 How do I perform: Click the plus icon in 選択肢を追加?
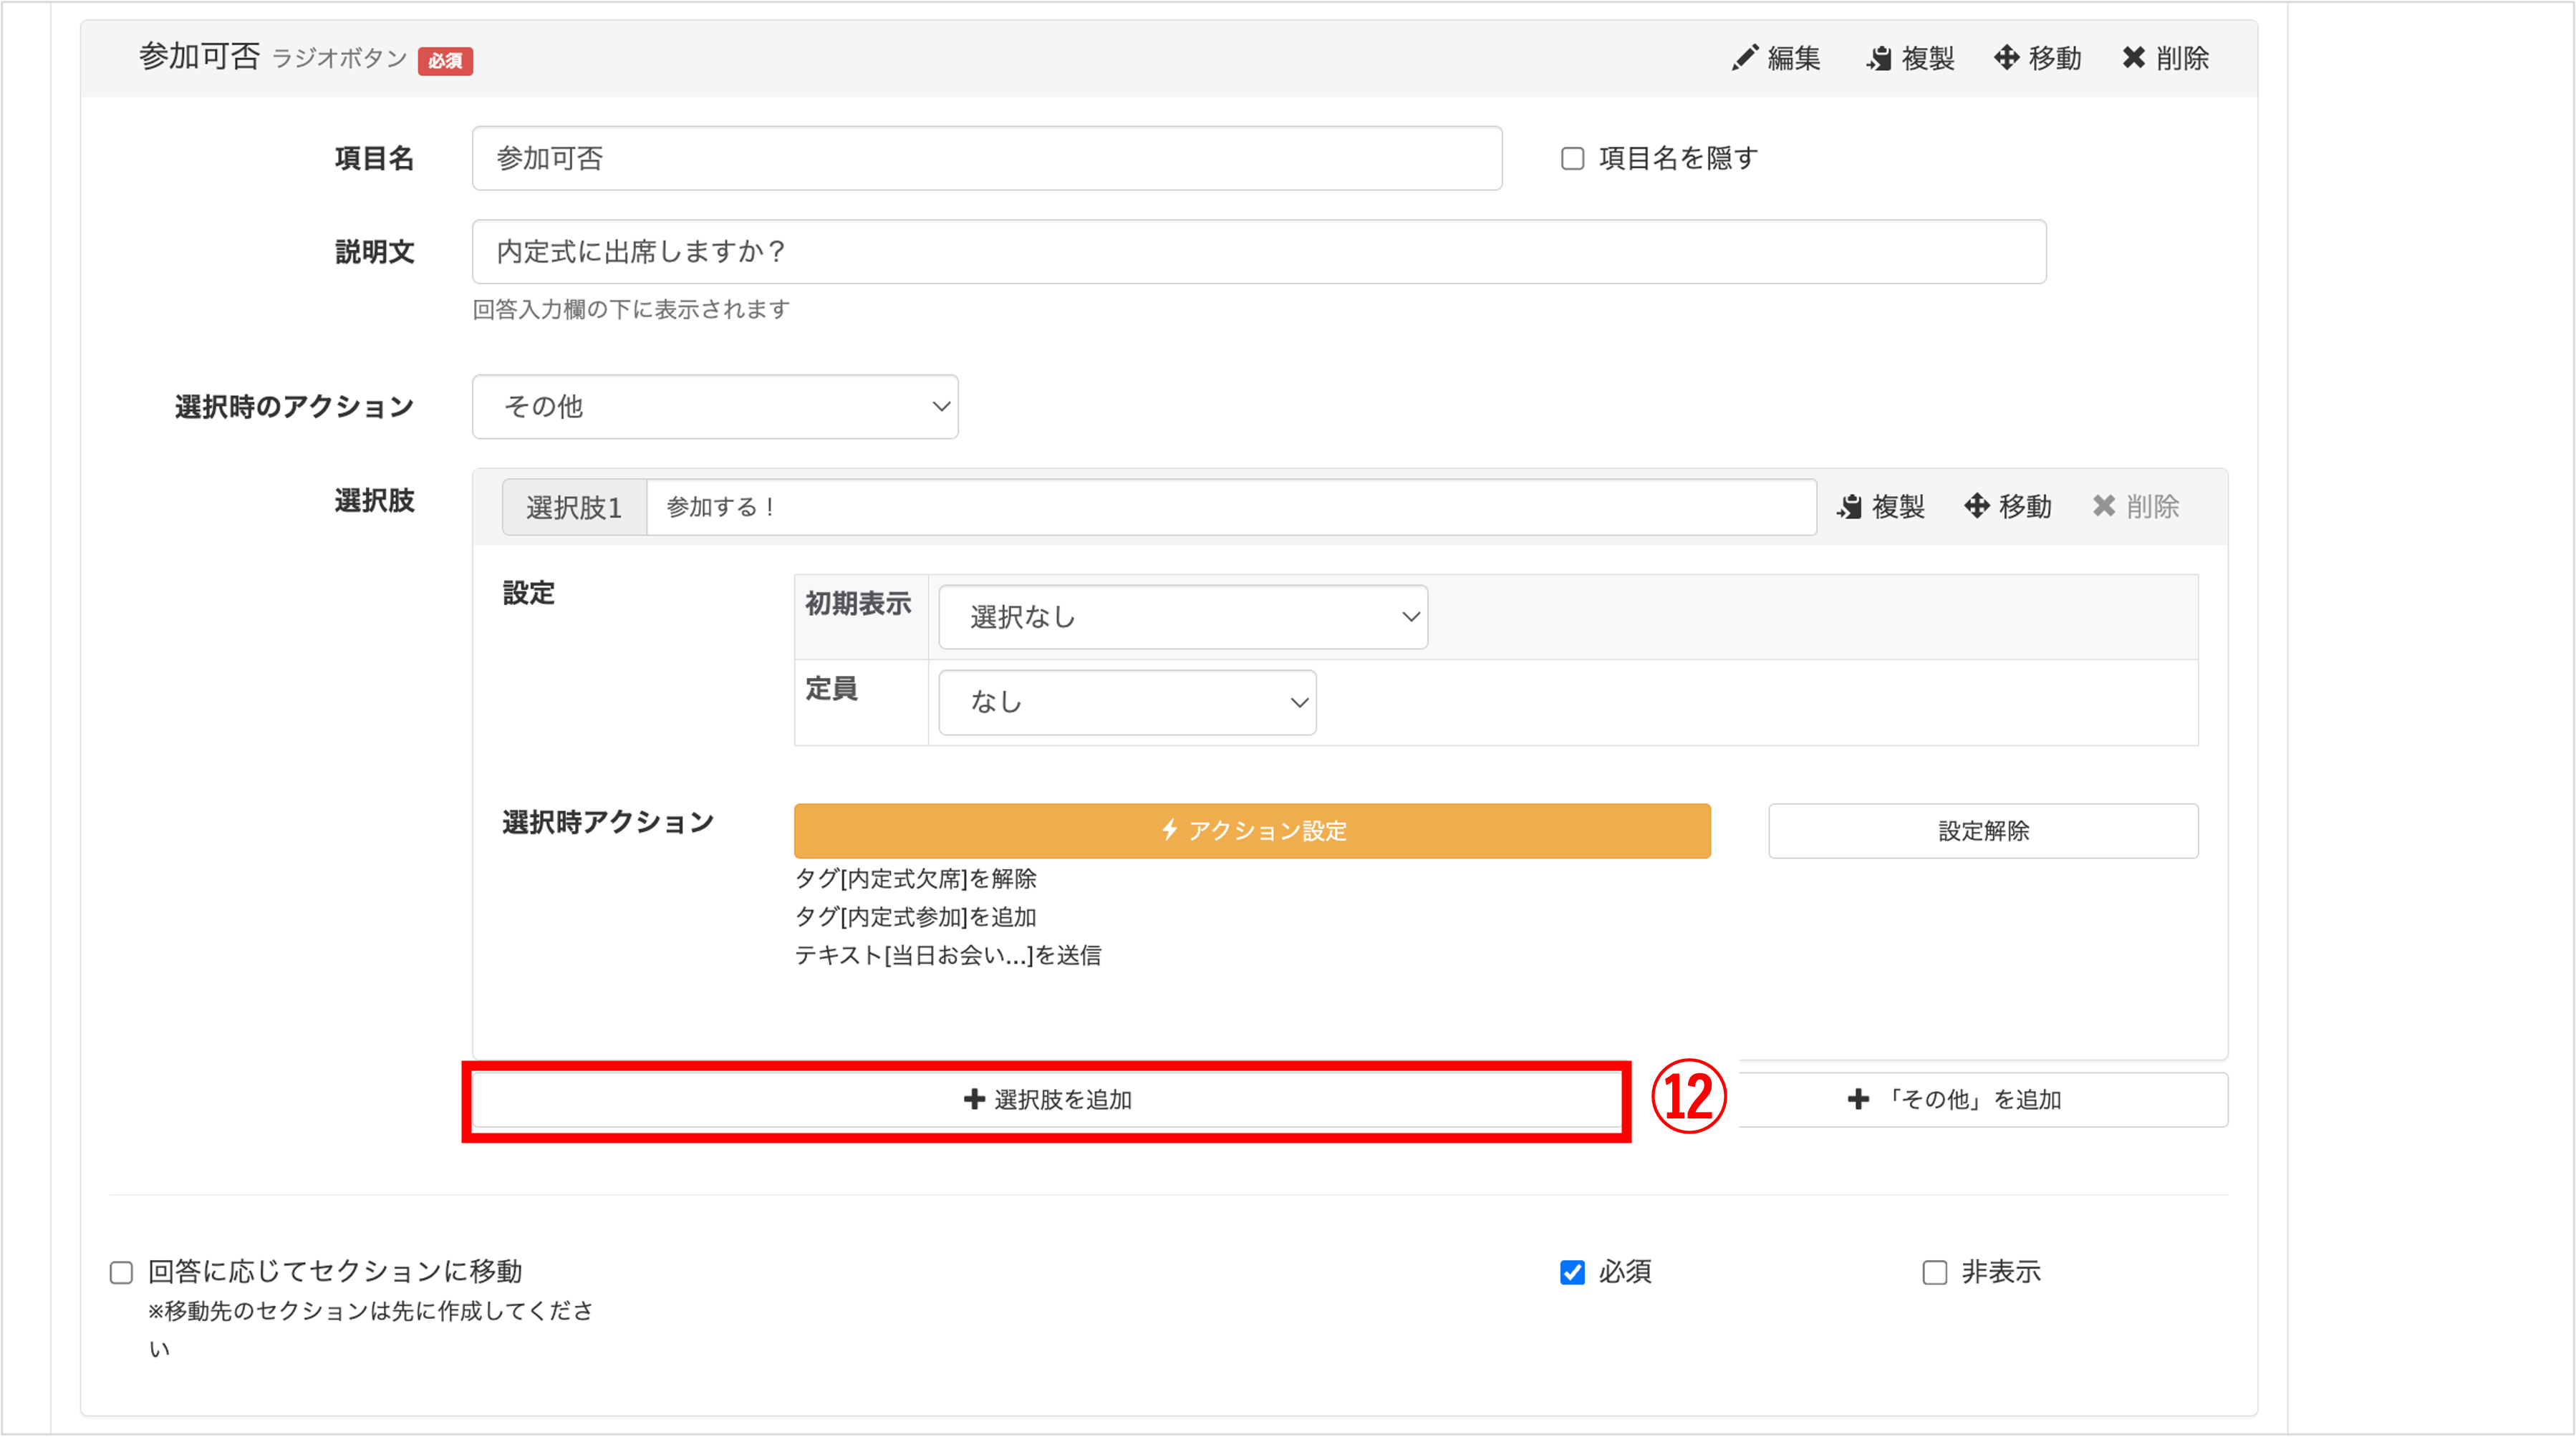click(x=974, y=1100)
